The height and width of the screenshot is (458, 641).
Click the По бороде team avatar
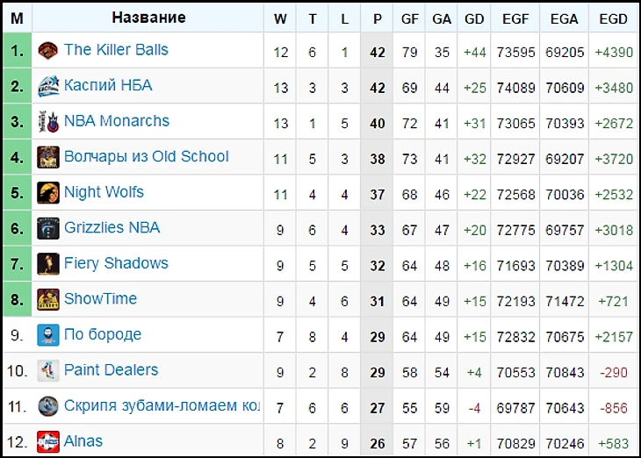point(48,335)
